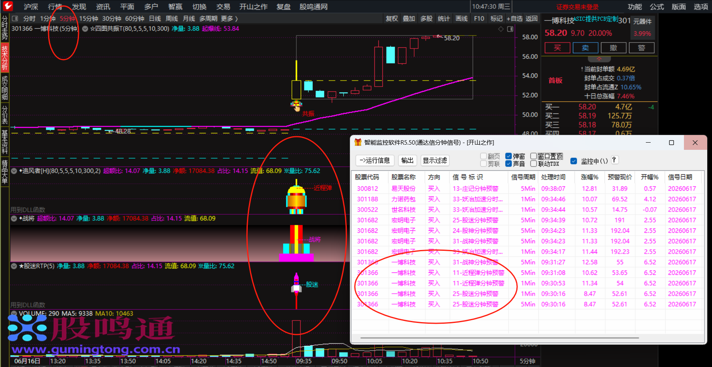The height and width of the screenshot is (367, 712).
Task: Click the gift icon in monitor title
Action: (x=358, y=143)
